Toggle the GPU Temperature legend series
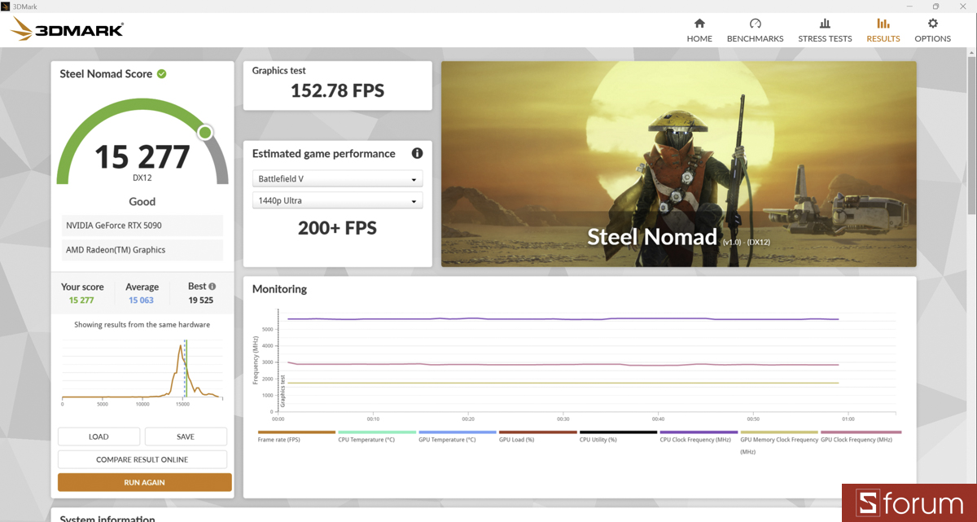Screen dimensions: 977x522 [x=458, y=436]
